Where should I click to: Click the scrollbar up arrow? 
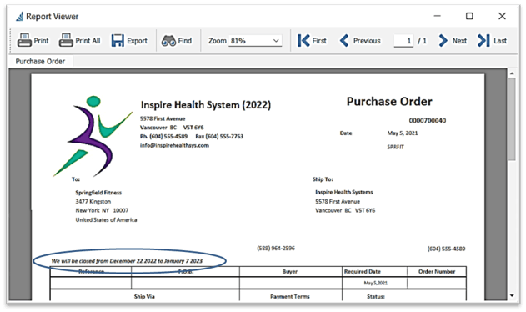click(512, 73)
